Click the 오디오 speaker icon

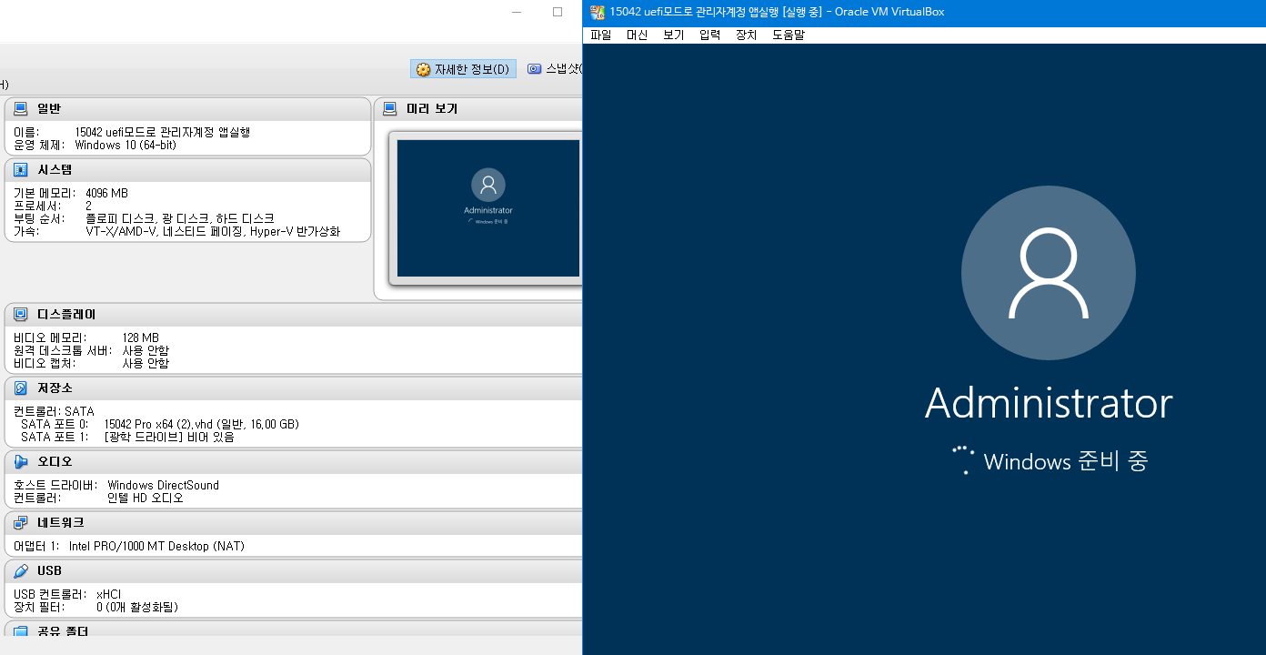pos(20,461)
